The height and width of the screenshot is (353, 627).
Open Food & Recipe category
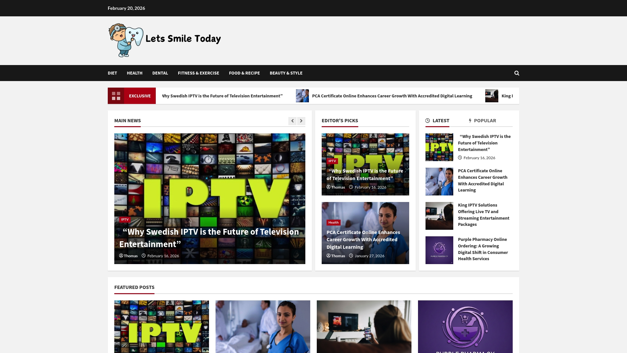[x=244, y=73]
